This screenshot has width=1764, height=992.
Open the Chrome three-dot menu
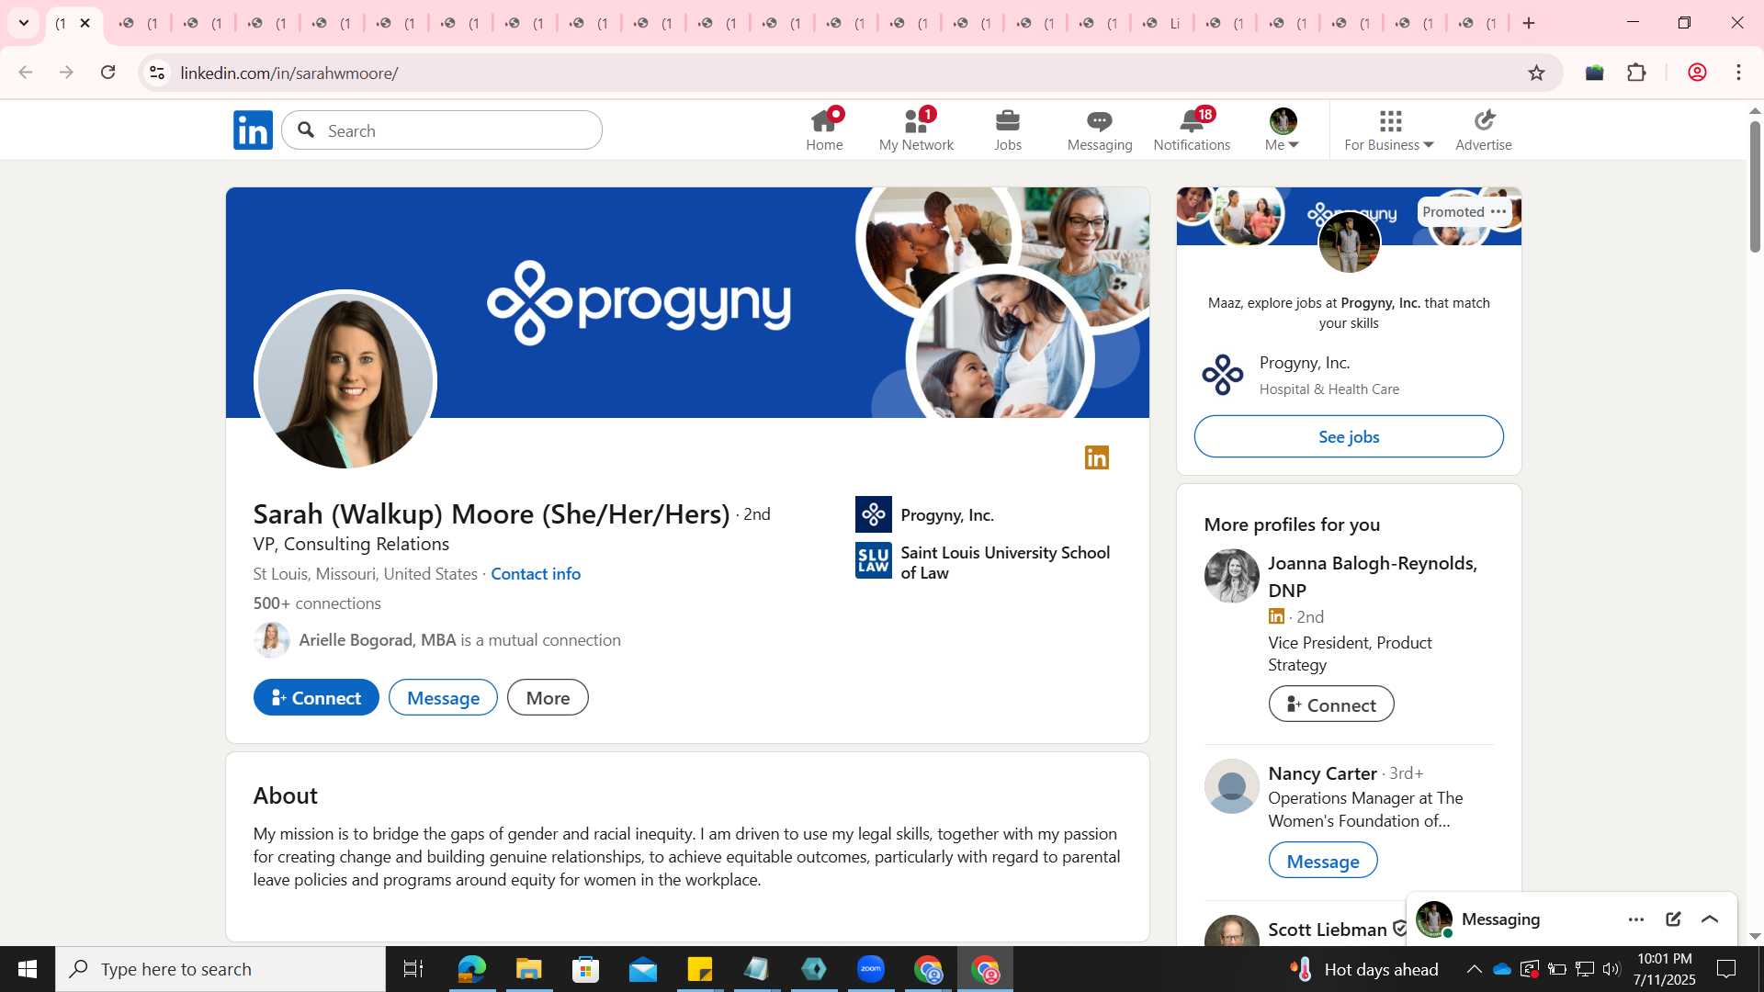tap(1739, 73)
